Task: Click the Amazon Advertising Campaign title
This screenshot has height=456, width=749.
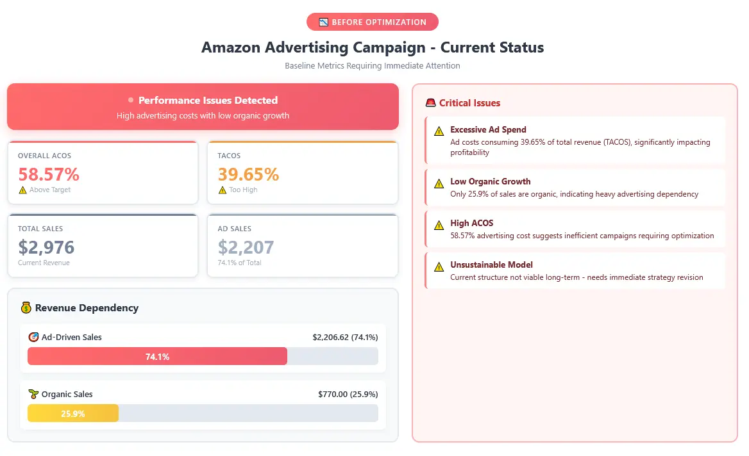Action: pyautogui.click(x=373, y=47)
